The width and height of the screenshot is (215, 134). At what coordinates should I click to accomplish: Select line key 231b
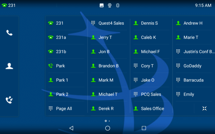click(66, 51)
